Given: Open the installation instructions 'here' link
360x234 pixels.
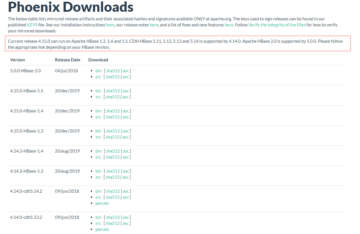Looking at the screenshot, I should [x=110, y=25].
